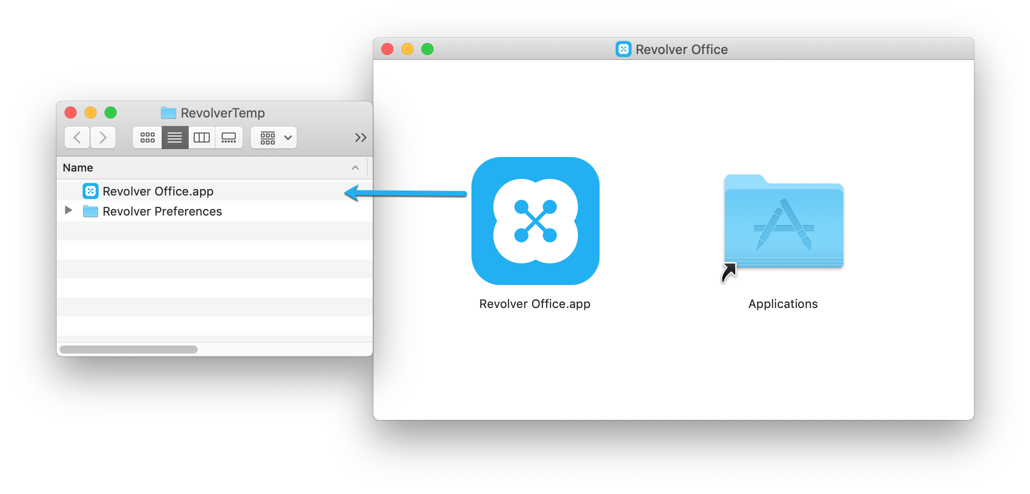Show more toolbar items via double chevron
The width and height of the screenshot is (1030, 494).
(360, 137)
